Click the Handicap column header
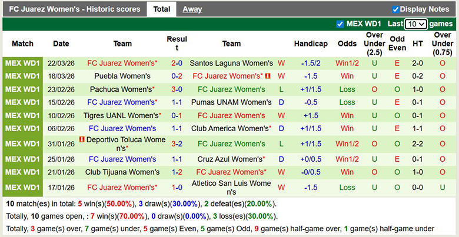 [x=311, y=44]
